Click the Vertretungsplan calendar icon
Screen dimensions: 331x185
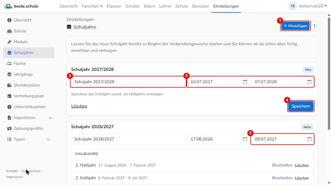point(9,96)
